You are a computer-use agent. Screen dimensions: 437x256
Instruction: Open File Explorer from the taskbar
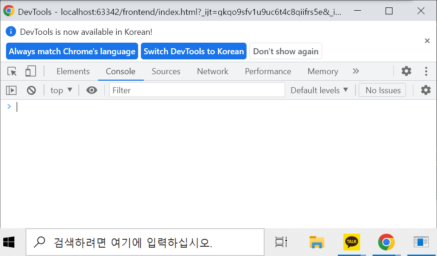pos(317,242)
